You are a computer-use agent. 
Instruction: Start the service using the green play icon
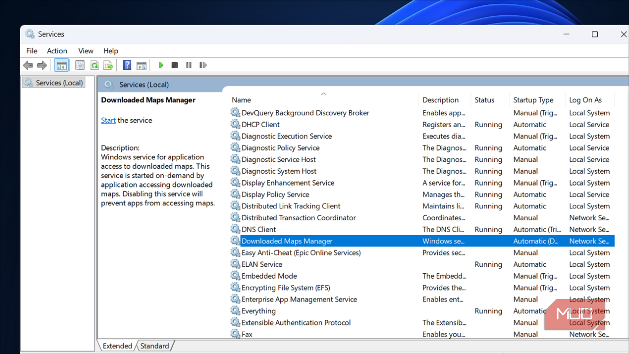[161, 65]
